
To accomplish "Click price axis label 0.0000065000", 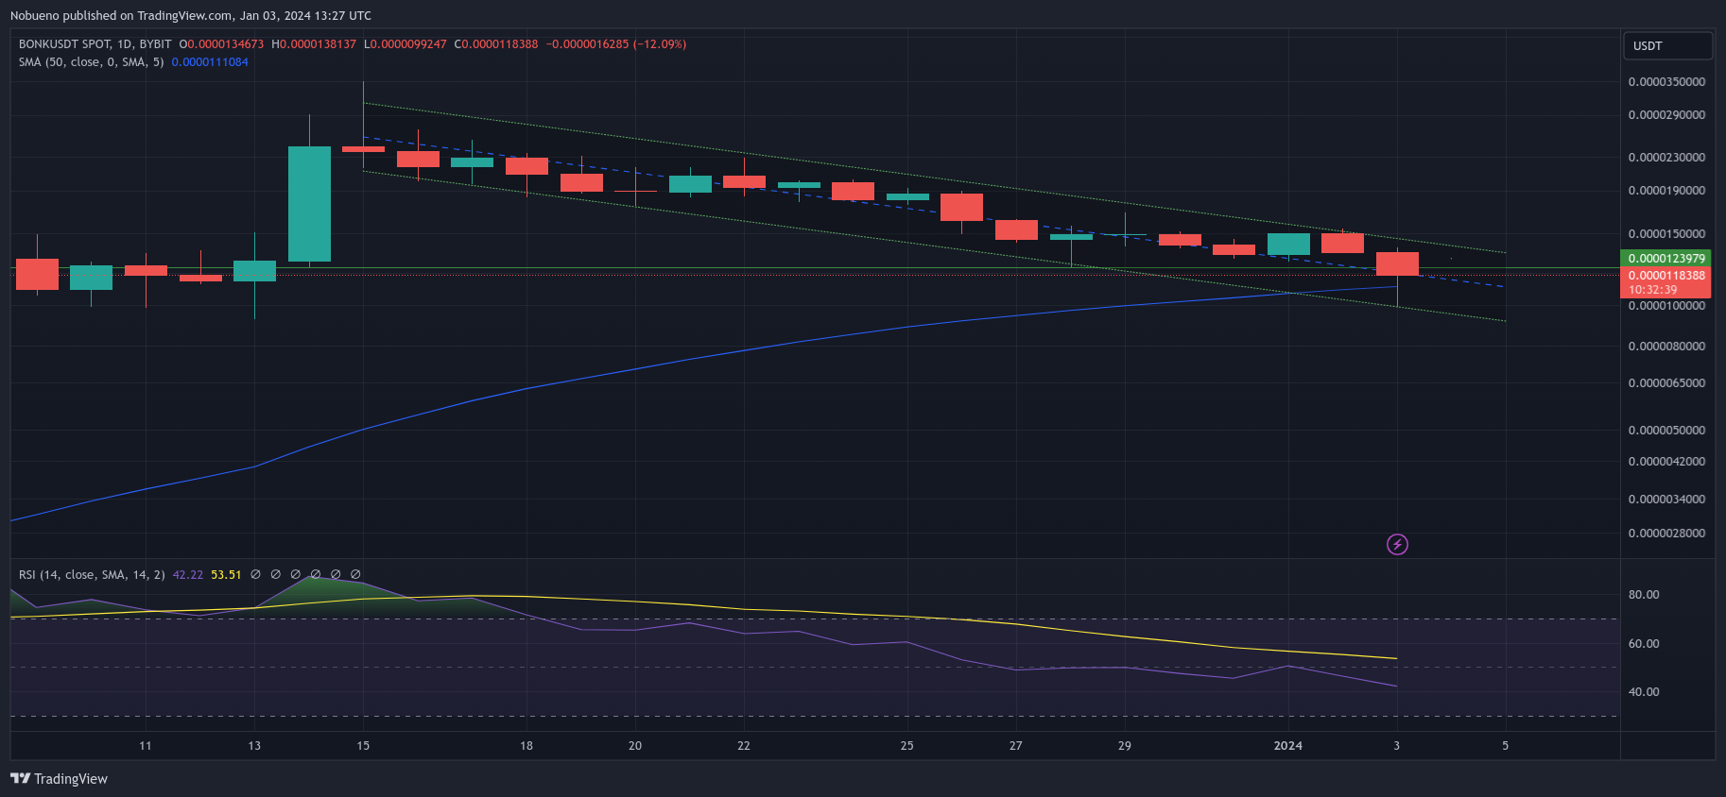I will (x=1666, y=383).
